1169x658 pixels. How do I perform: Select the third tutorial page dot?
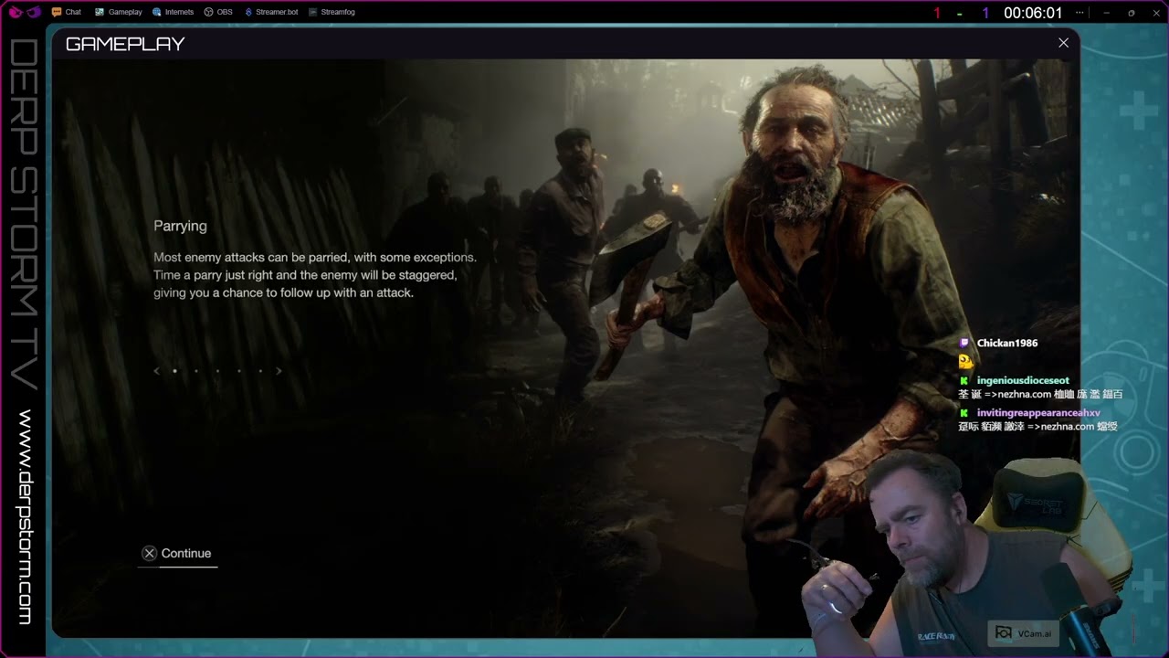(217, 371)
